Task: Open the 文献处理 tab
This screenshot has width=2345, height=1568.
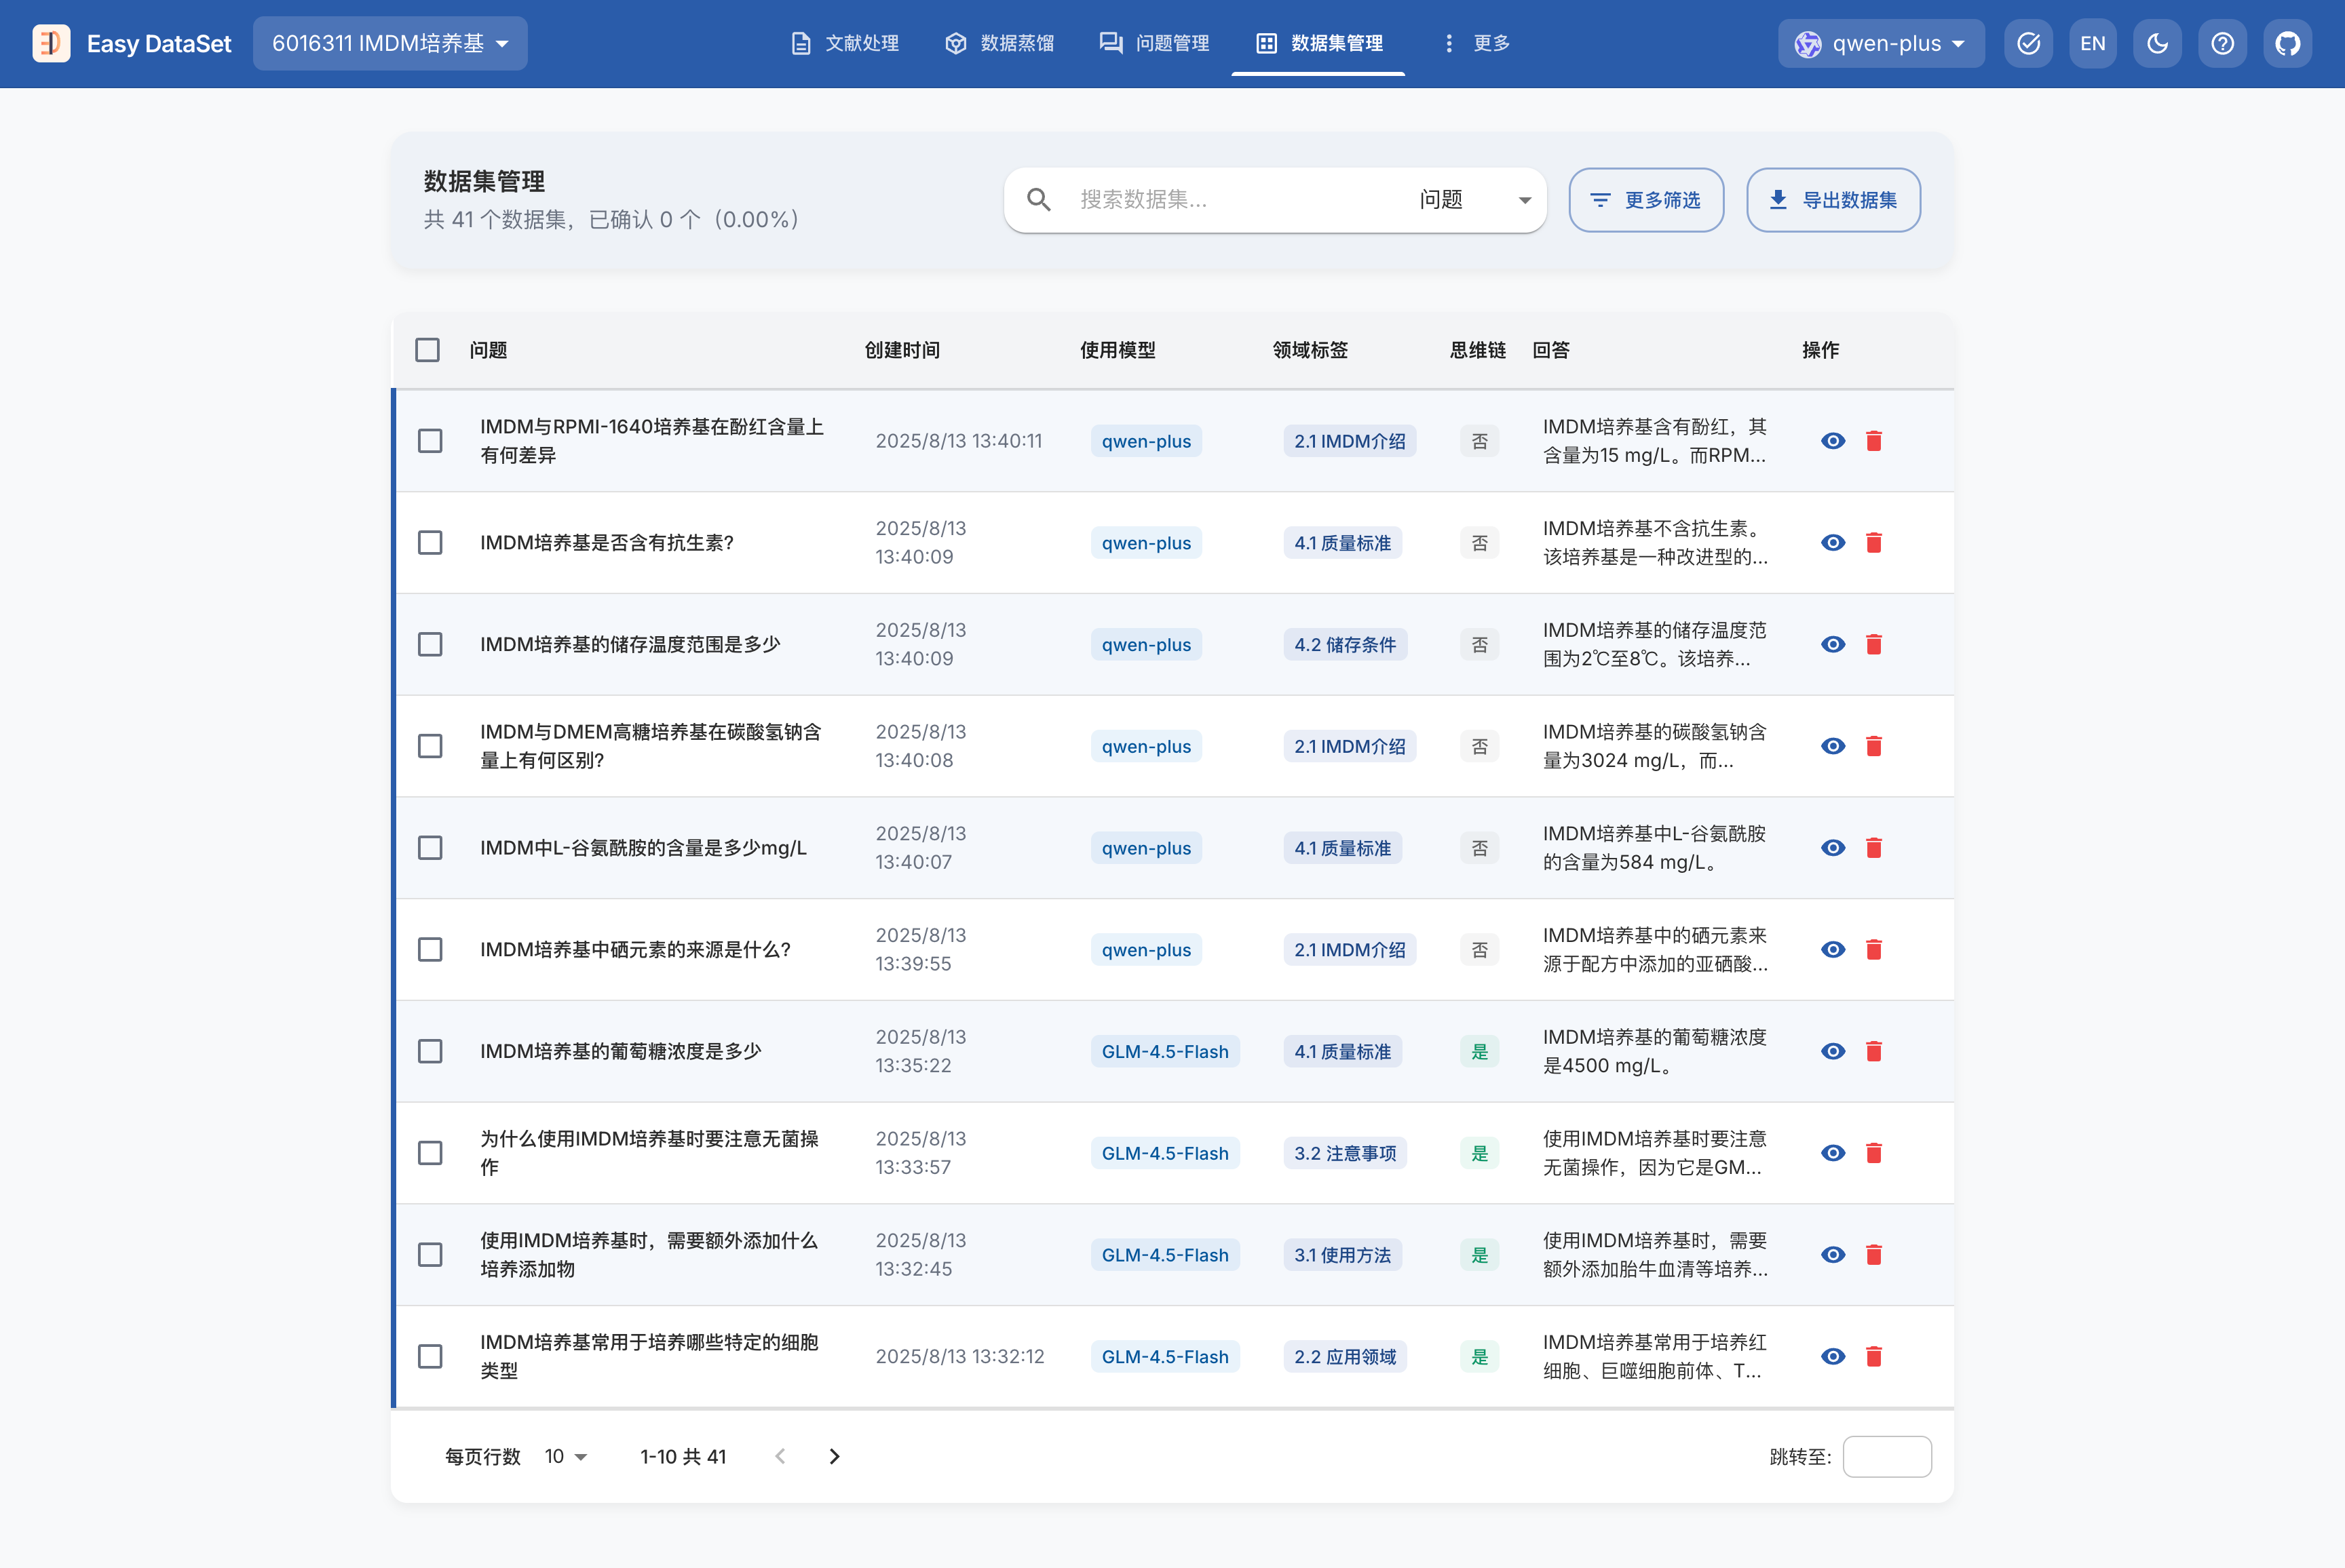Action: 844,43
